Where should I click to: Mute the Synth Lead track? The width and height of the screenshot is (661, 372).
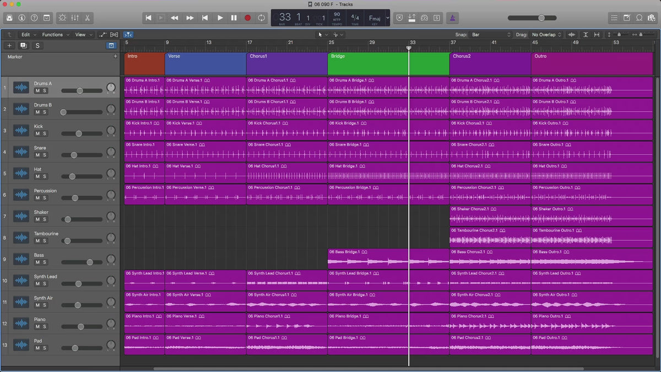[37, 284]
